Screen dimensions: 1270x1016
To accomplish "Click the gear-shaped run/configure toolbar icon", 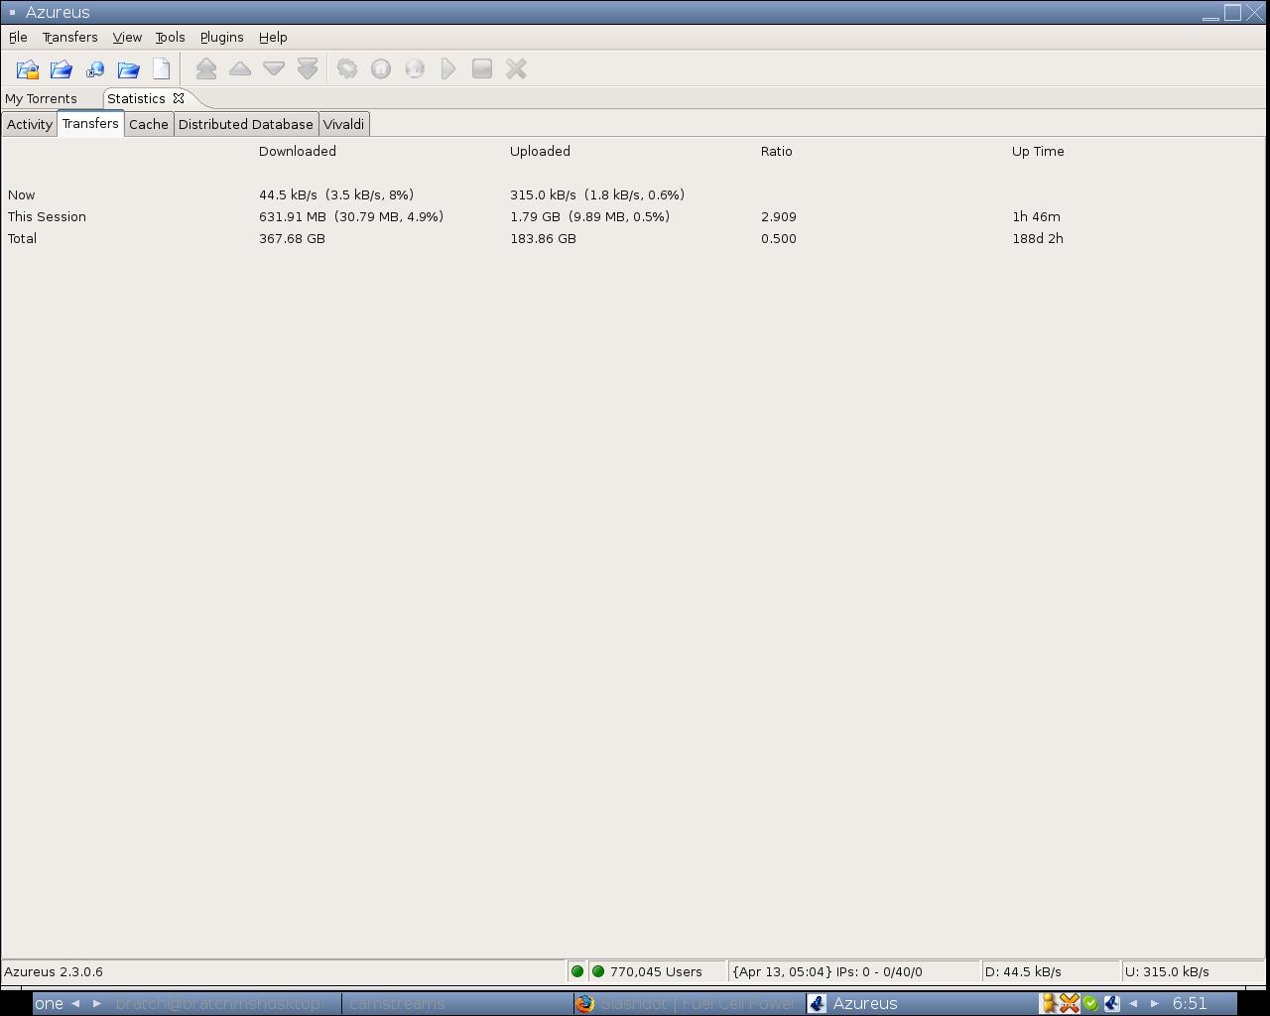I will point(347,69).
